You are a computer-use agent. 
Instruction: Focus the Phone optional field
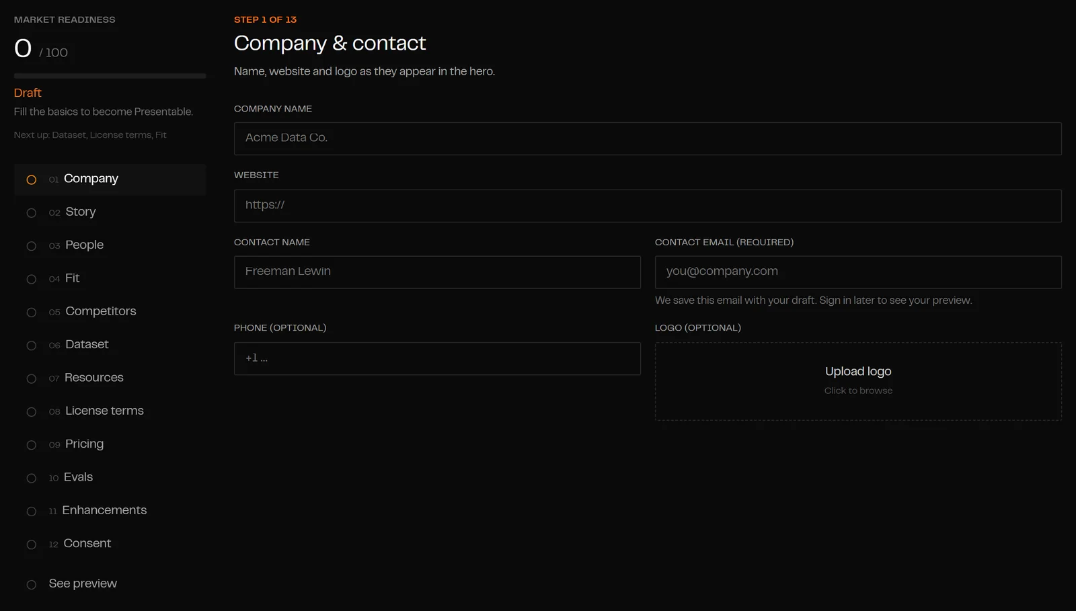coord(437,359)
